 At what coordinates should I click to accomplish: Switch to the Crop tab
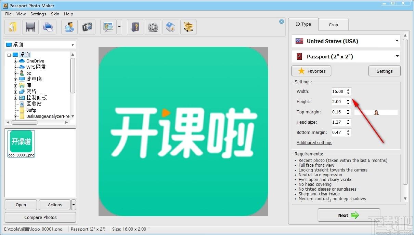click(333, 25)
